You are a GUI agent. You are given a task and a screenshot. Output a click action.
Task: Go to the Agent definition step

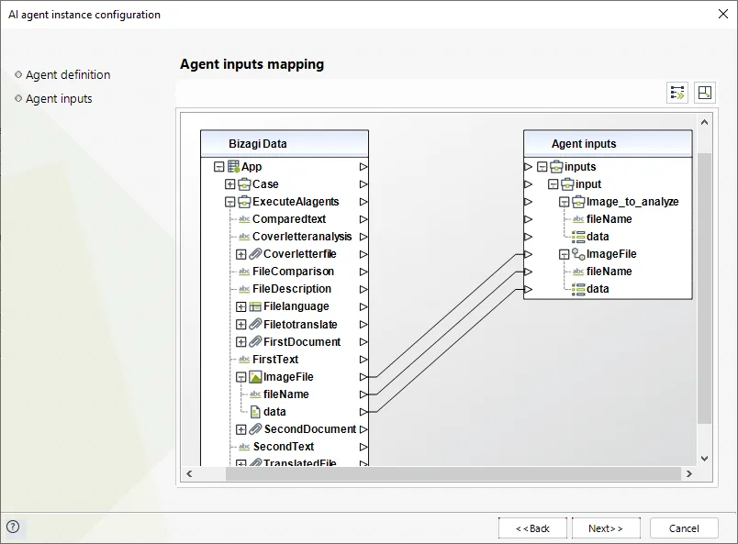(x=68, y=75)
